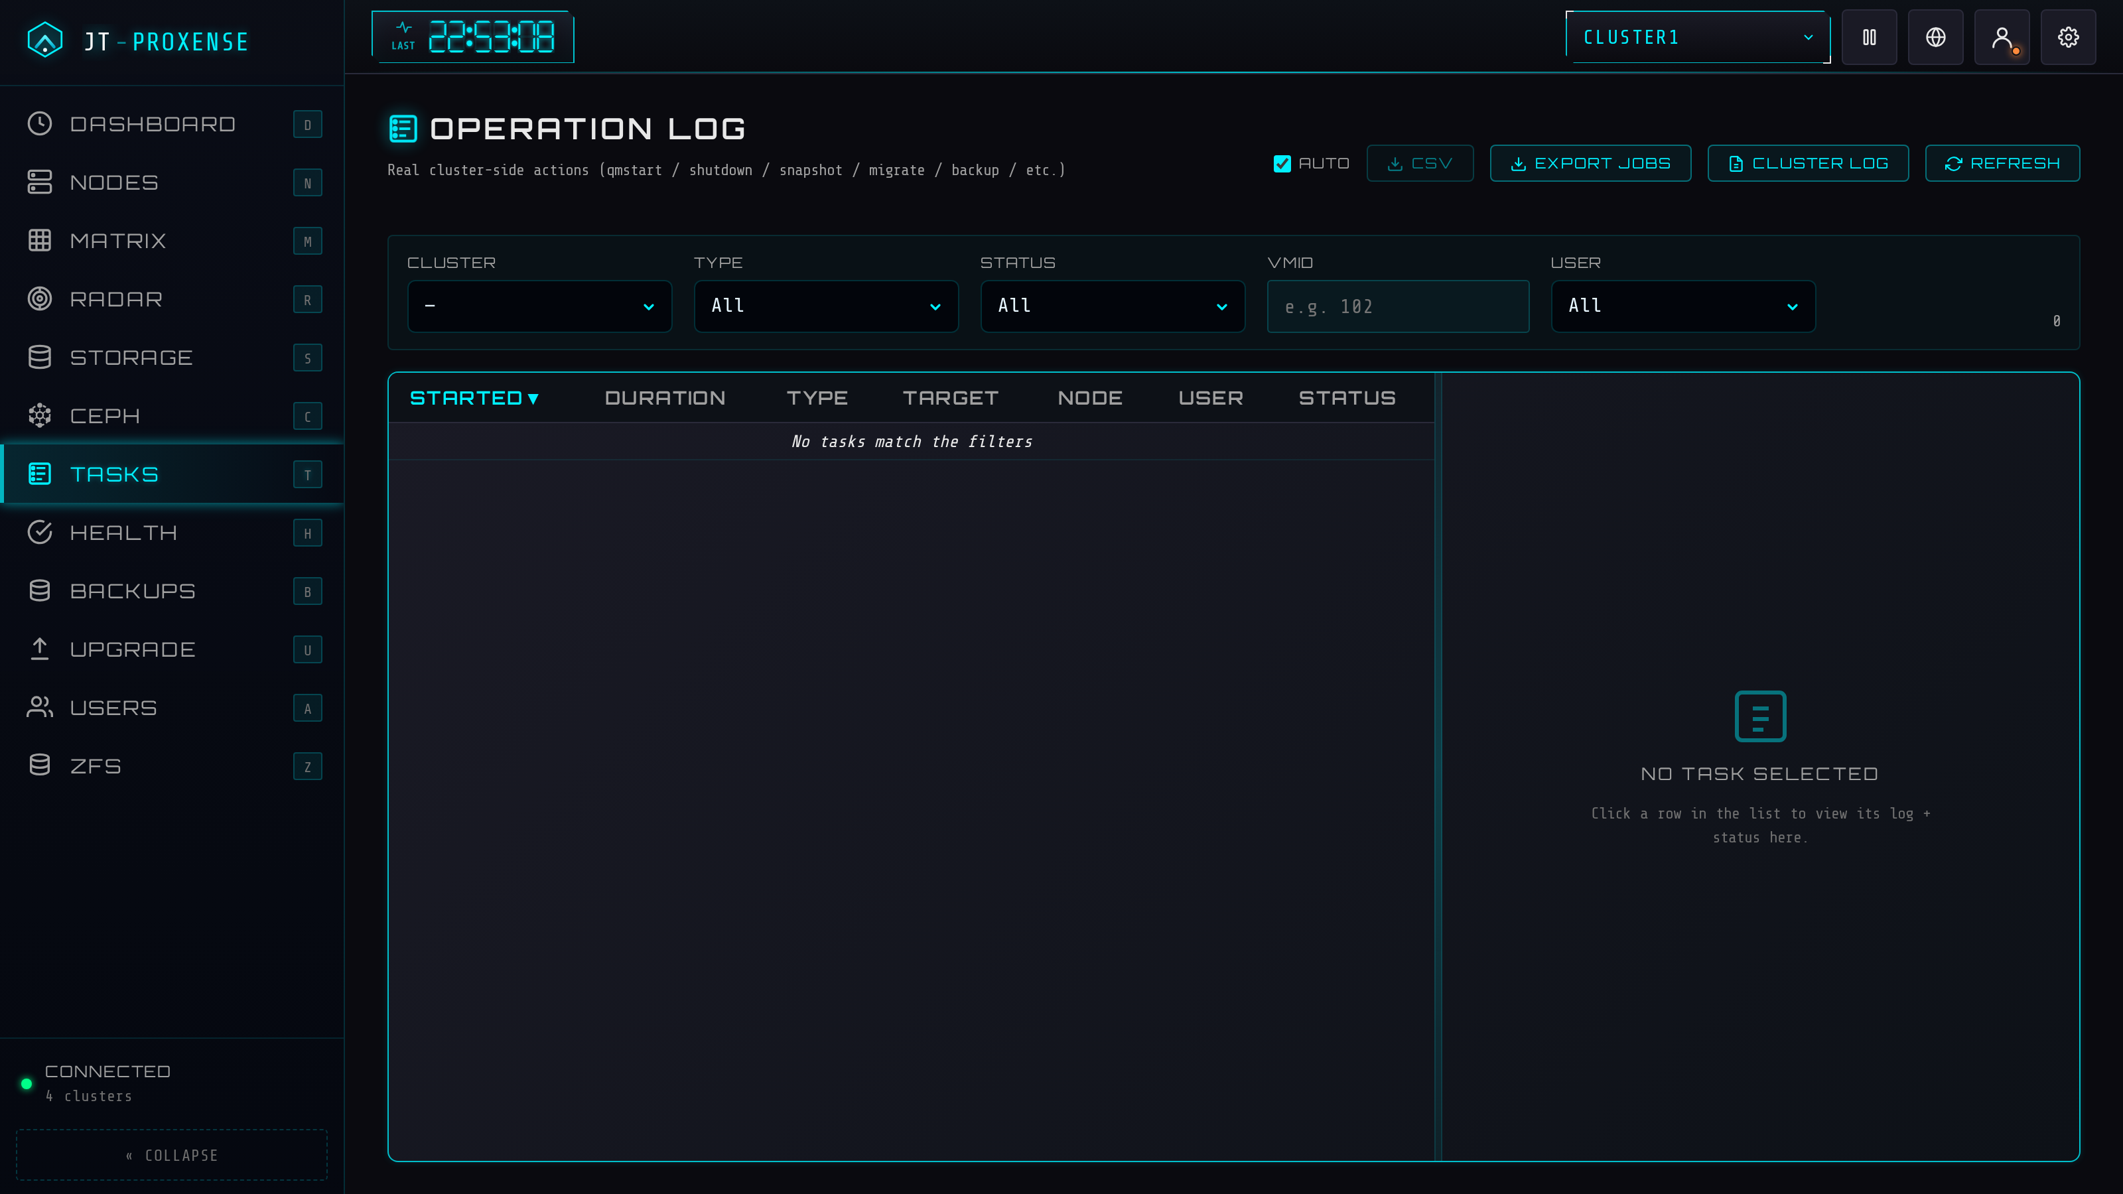
Task: Open the Backups page
Action: click(x=172, y=591)
